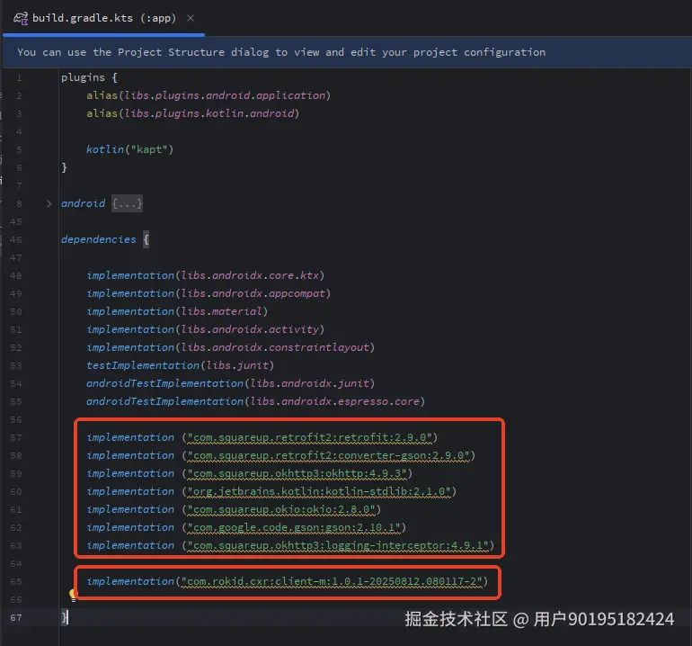
Task: Click the converter-gson:2.9.0 dependency string
Action: click(328, 455)
